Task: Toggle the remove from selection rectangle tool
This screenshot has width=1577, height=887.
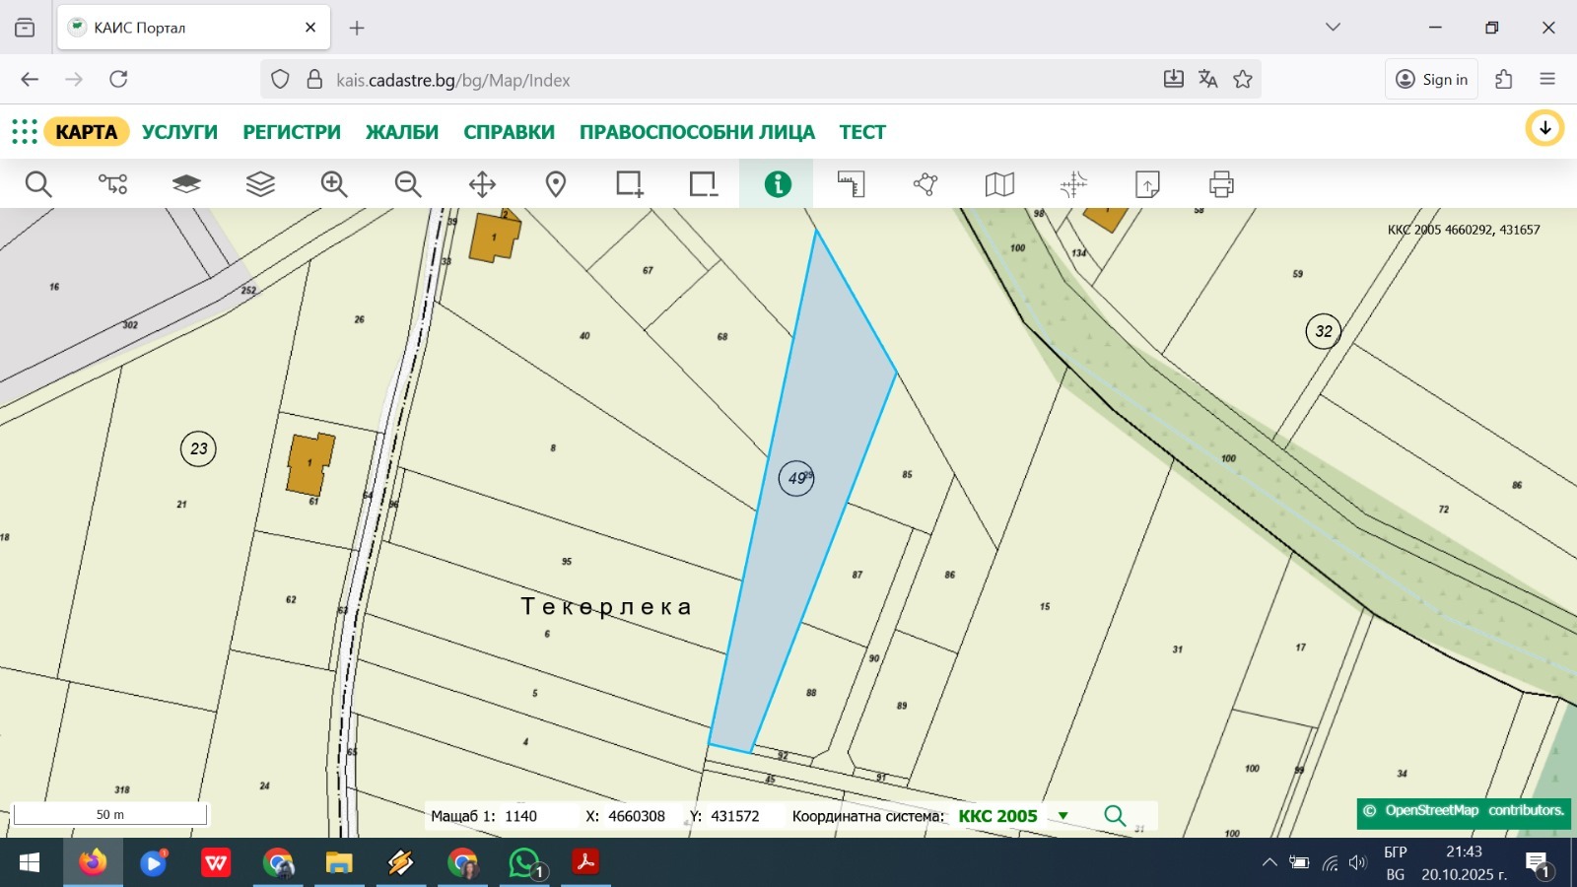Action: click(704, 184)
